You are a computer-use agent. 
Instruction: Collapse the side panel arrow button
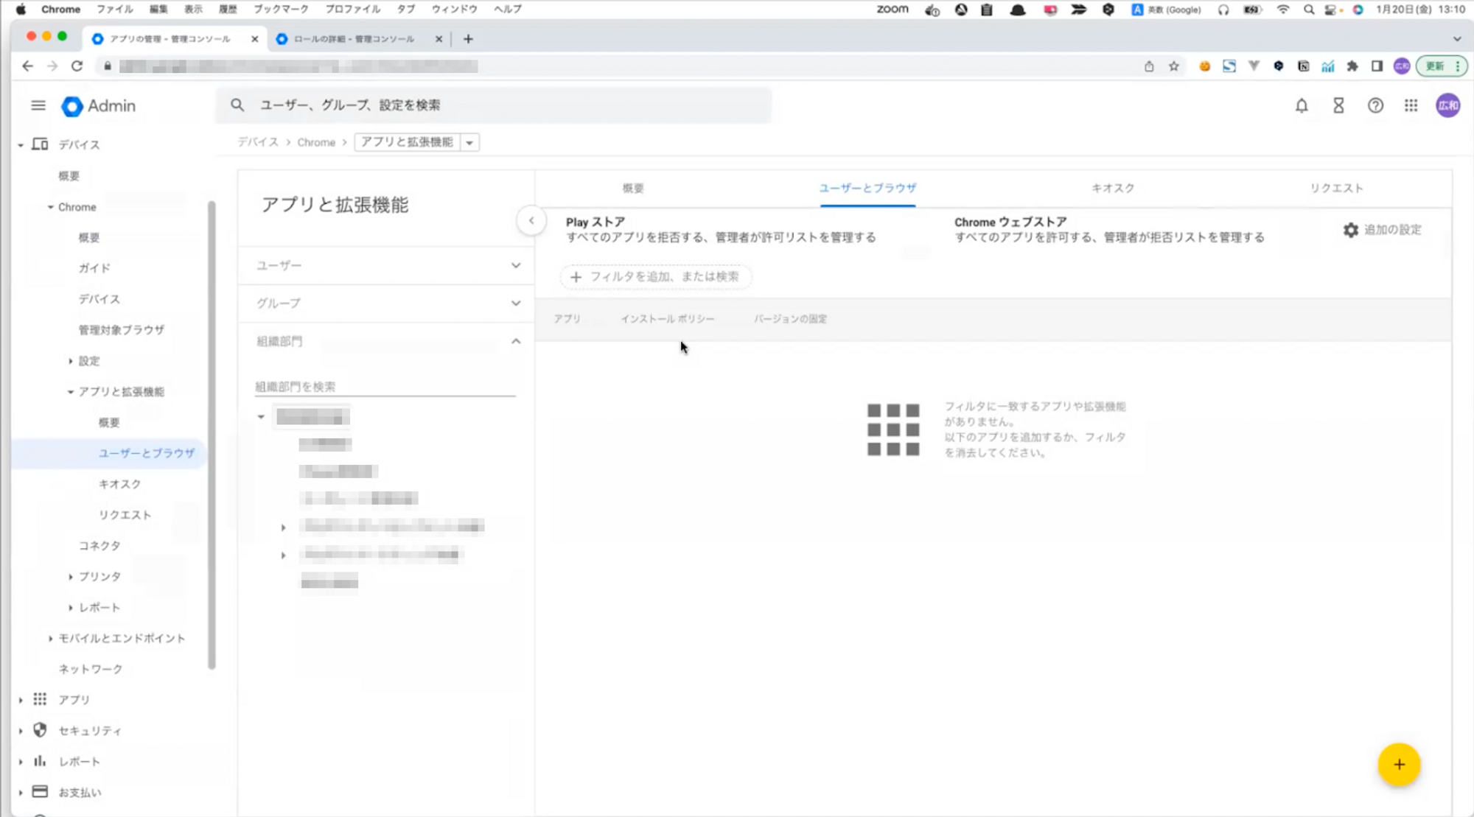[x=531, y=220]
